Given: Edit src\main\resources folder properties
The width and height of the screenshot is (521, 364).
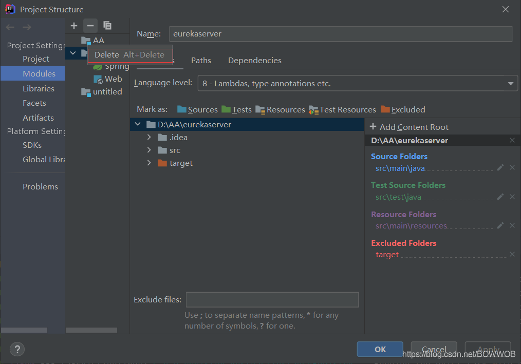Looking at the screenshot, I should pos(500,225).
